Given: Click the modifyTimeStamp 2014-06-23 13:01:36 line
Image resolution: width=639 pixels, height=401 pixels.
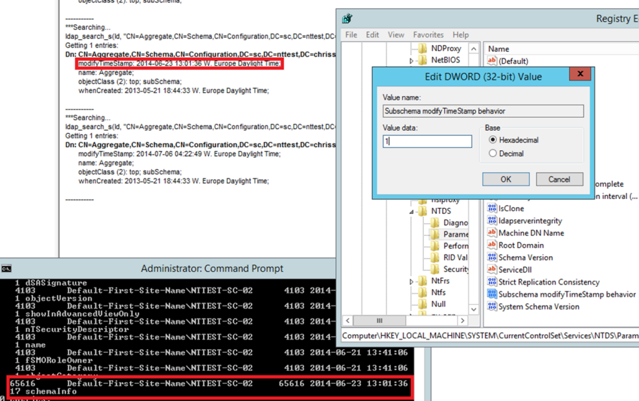Looking at the screenshot, I should (x=179, y=64).
